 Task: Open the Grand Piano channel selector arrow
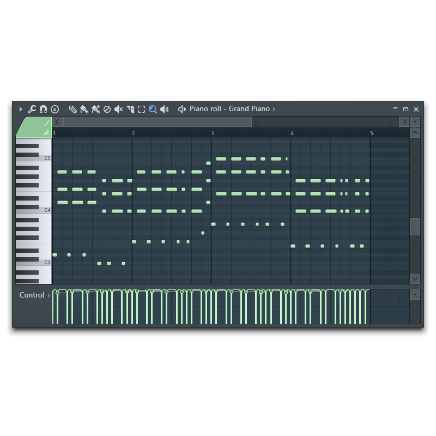point(274,109)
